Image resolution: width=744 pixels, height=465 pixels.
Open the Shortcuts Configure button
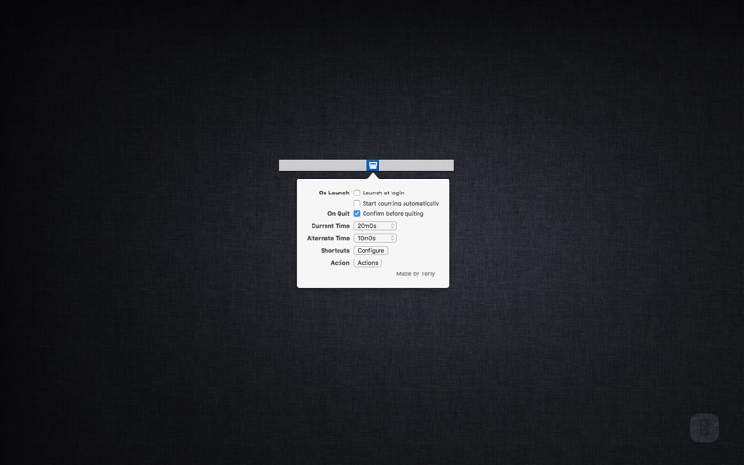click(x=370, y=250)
